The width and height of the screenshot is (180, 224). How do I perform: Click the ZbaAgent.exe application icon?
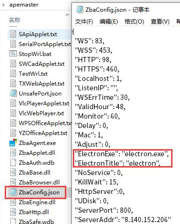click(x=13, y=143)
